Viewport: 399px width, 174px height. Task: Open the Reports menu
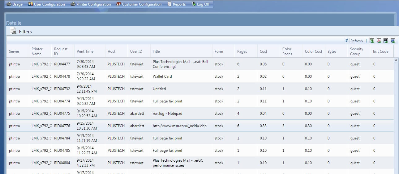point(177,4)
